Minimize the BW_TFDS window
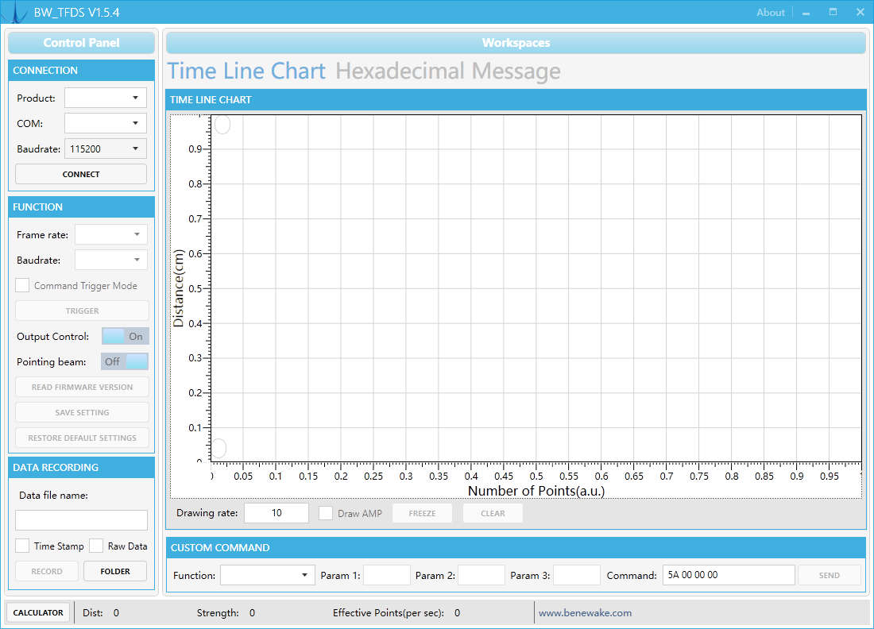 coord(806,12)
